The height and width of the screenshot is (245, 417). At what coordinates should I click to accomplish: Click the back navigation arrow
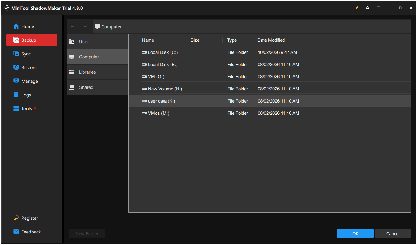click(73, 26)
